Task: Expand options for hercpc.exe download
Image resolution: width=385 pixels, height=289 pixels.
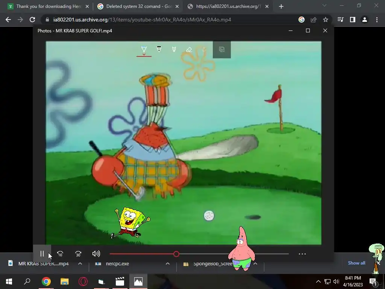Action: point(168,263)
